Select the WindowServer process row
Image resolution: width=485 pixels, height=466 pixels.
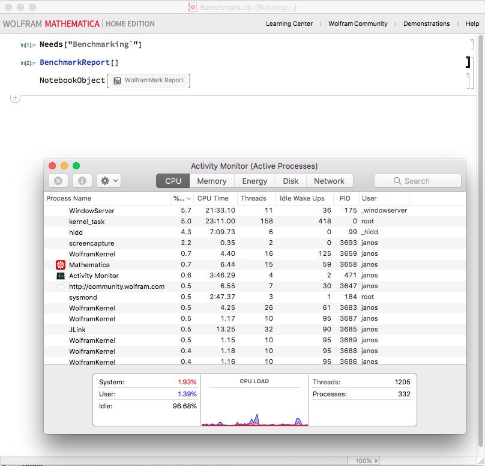(x=255, y=210)
